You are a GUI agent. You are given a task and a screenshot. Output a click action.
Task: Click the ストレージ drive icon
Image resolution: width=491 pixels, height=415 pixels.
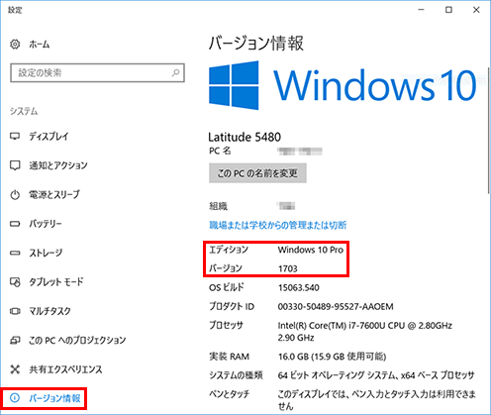pos(15,253)
